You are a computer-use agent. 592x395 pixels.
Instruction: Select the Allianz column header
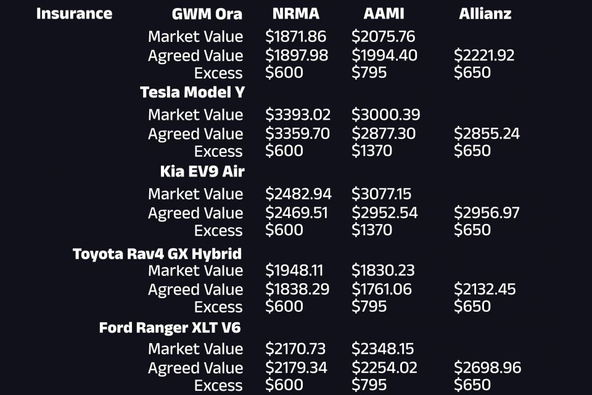[485, 14]
